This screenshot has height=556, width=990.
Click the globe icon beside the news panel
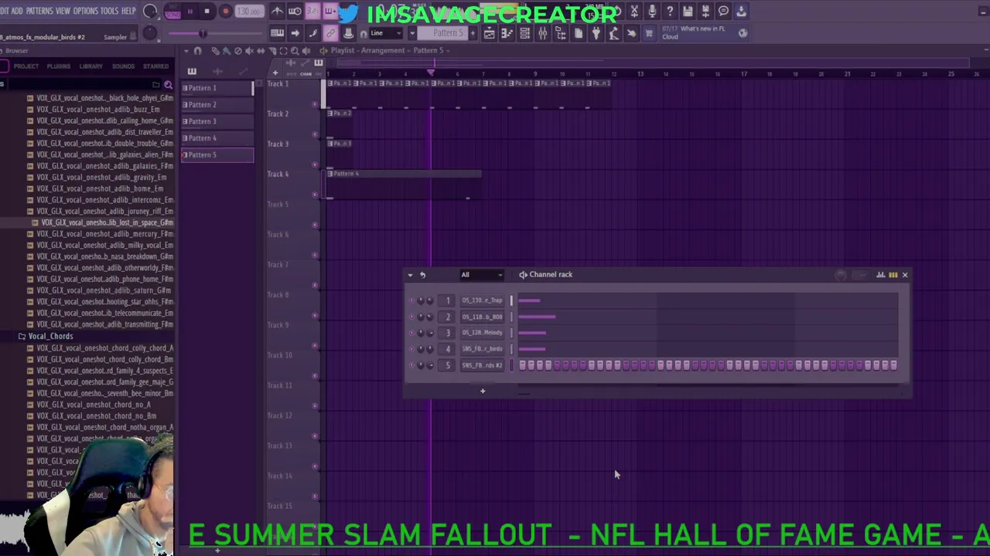[742, 33]
